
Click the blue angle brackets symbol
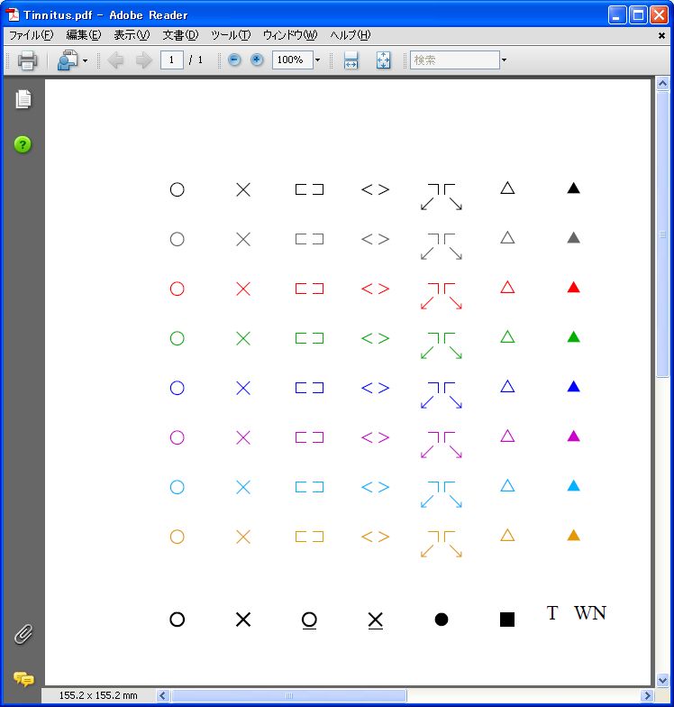point(375,388)
